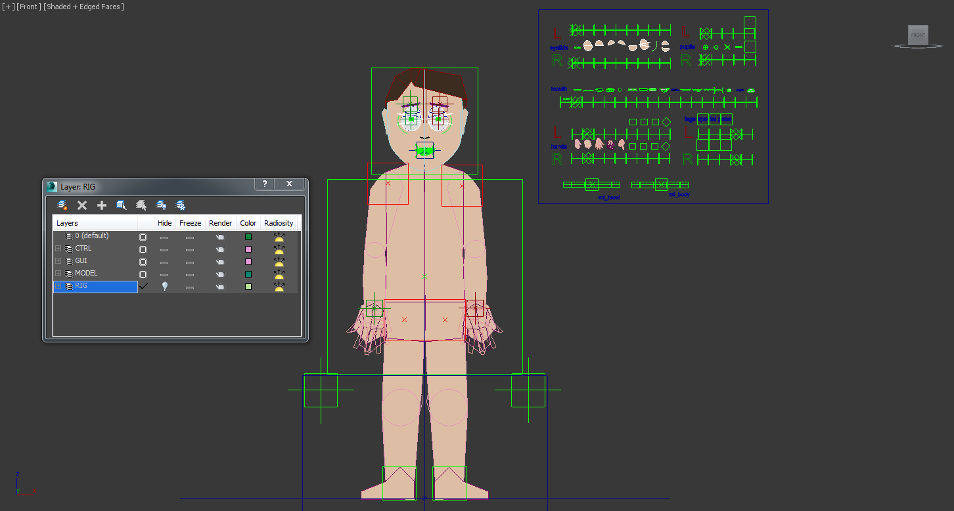Expand the GUI layer tree
The width and height of the screenshot is (954, 511).
(x=58, y=260)
